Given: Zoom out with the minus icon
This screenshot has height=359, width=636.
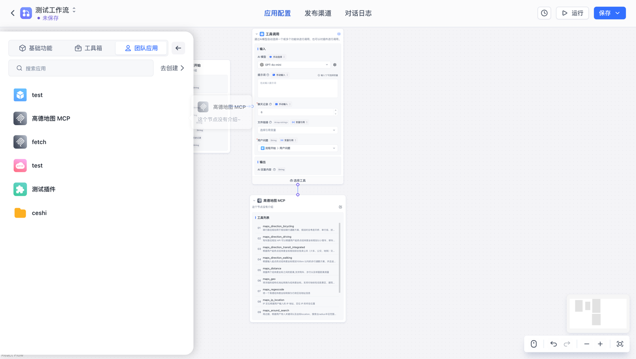Looking at the screenshot, I should (587, 344).
